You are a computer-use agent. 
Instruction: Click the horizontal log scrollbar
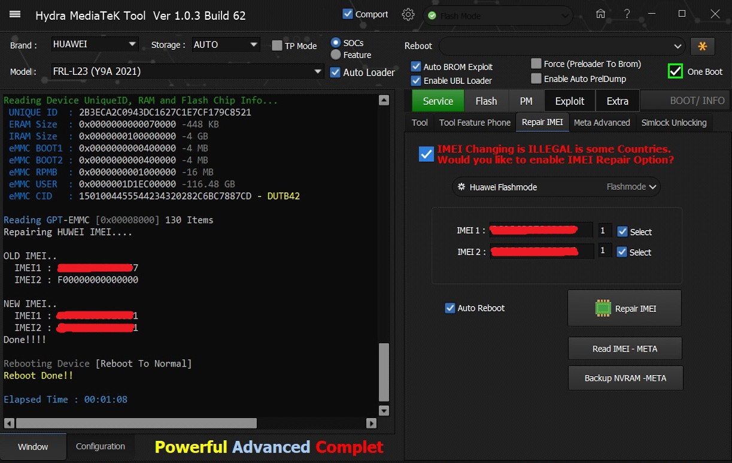(x=136, y=423)
